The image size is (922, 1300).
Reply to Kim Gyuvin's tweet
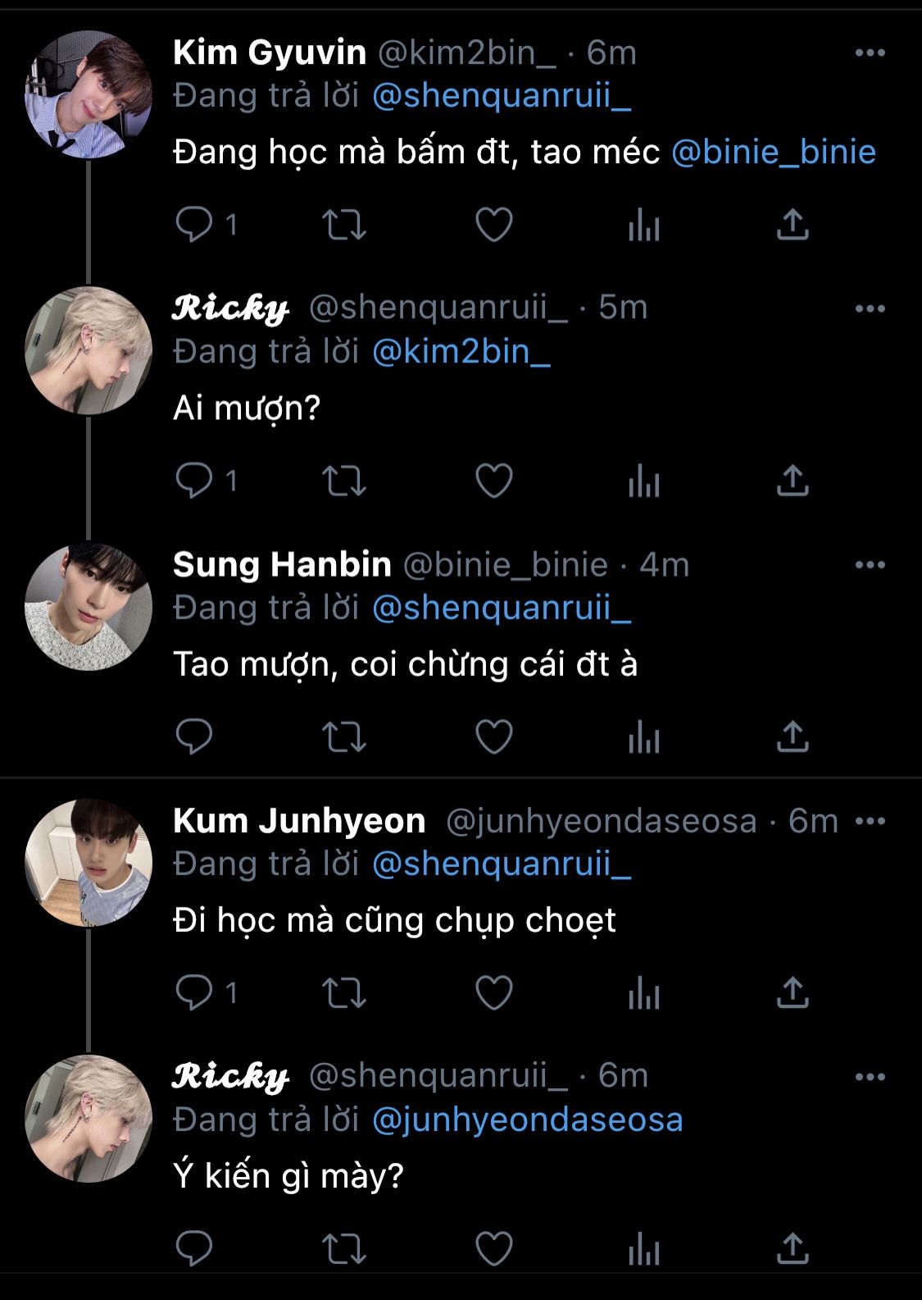click(195, 224)
